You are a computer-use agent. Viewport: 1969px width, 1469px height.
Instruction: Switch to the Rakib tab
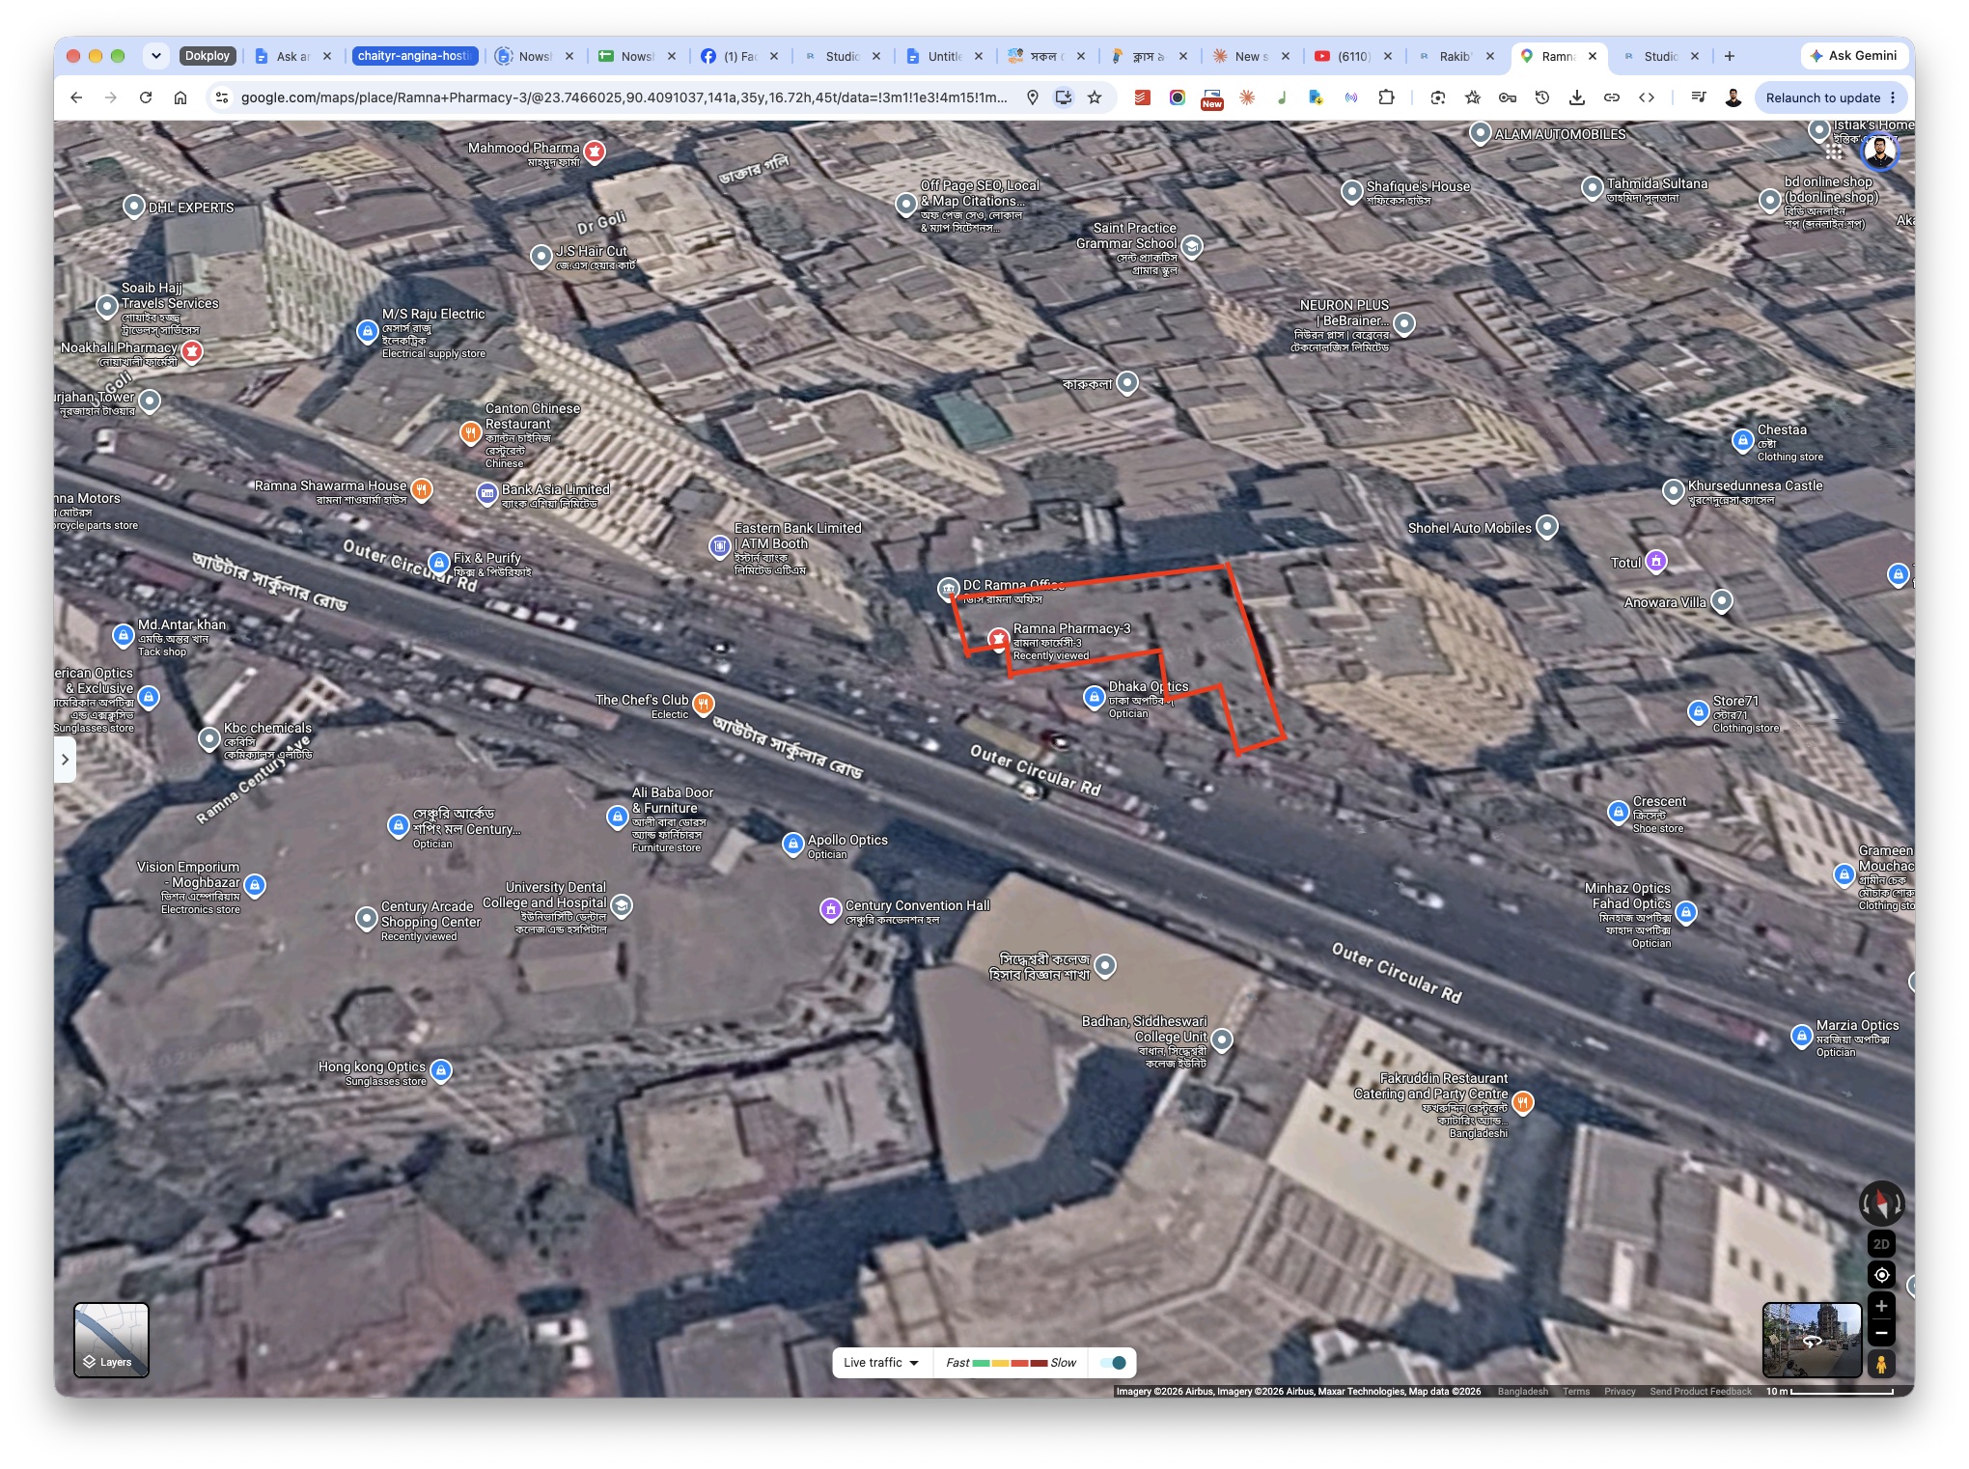coord(1456,56)
